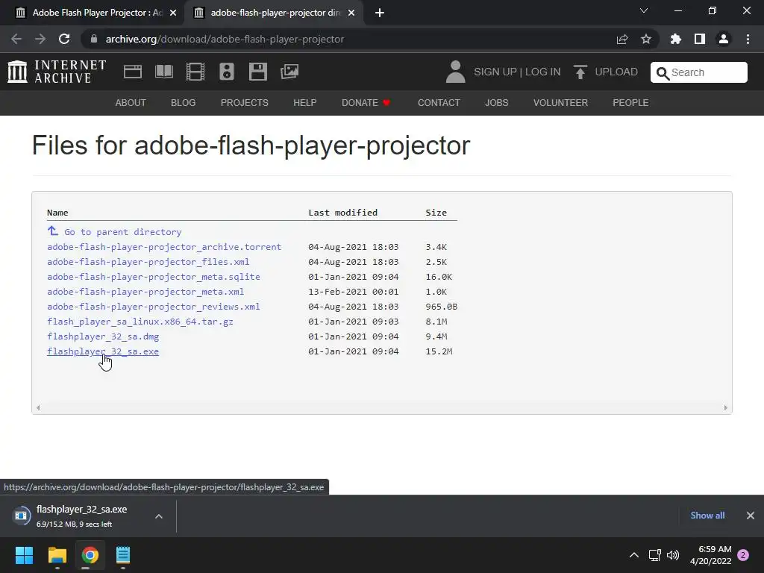Open adobe-flash-player-projector_files.xml
This screenshot has height=573, width=764.
(x=148, y=262)
